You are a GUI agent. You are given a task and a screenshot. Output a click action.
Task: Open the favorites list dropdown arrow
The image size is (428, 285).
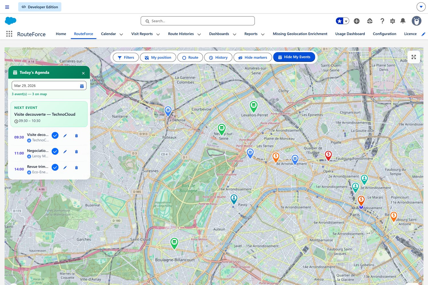(x=346, y=21)
